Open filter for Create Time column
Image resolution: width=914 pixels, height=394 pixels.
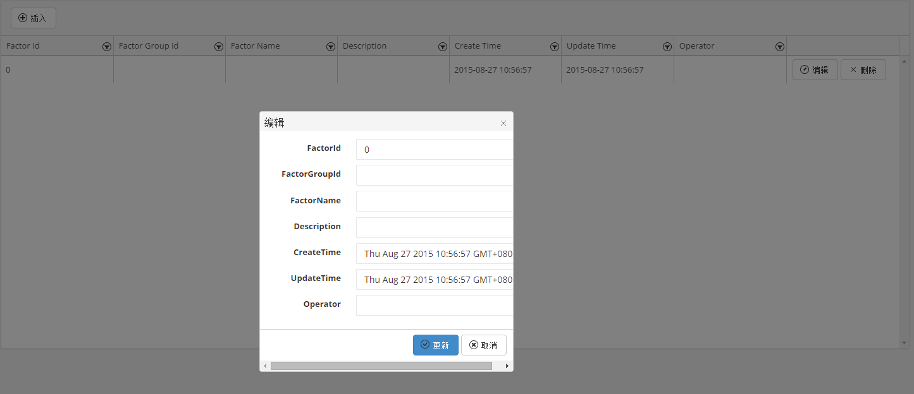(555, 47)
